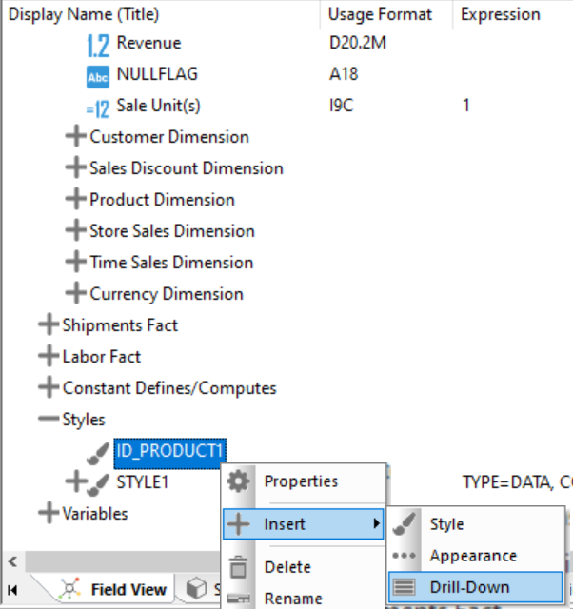Expand the STYLE1 node
The height and width of the screenshot is (609, 573).
[75, 481]
